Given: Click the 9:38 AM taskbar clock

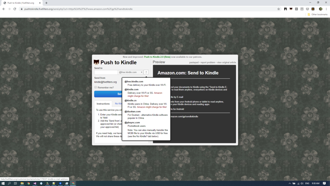Looking at the screenshot, I should tap(315, 183).
